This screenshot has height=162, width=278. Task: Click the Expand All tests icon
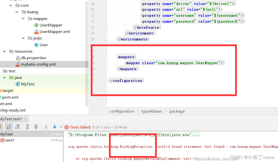[x=27, y=127]
